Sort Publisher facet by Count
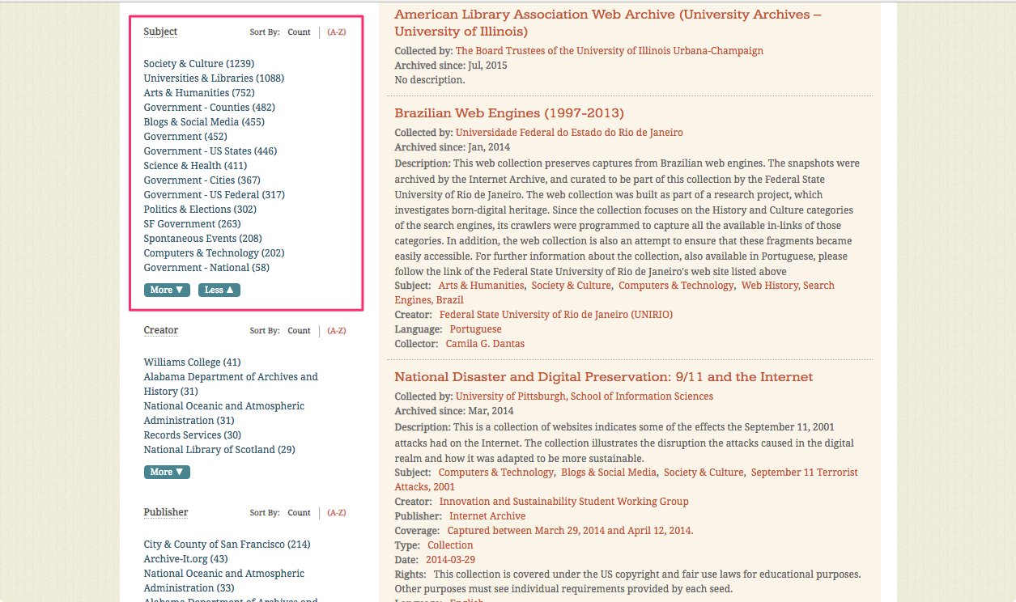The width and height of the screenshot is (1016, 602). coord(299,513)
